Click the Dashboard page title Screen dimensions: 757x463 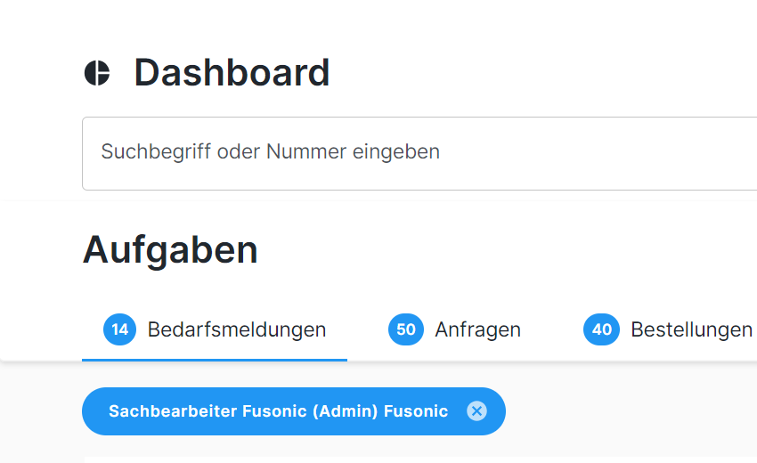tap(232, 73)
